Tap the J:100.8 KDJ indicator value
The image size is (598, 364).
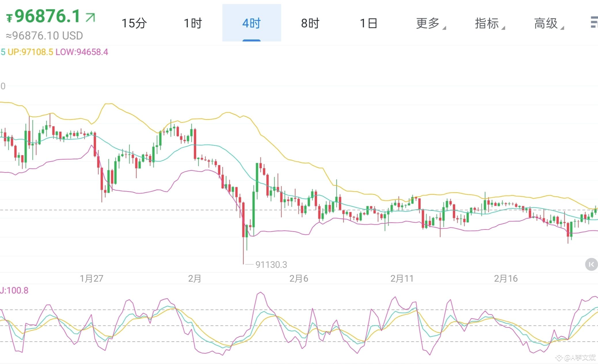(14, 290)
